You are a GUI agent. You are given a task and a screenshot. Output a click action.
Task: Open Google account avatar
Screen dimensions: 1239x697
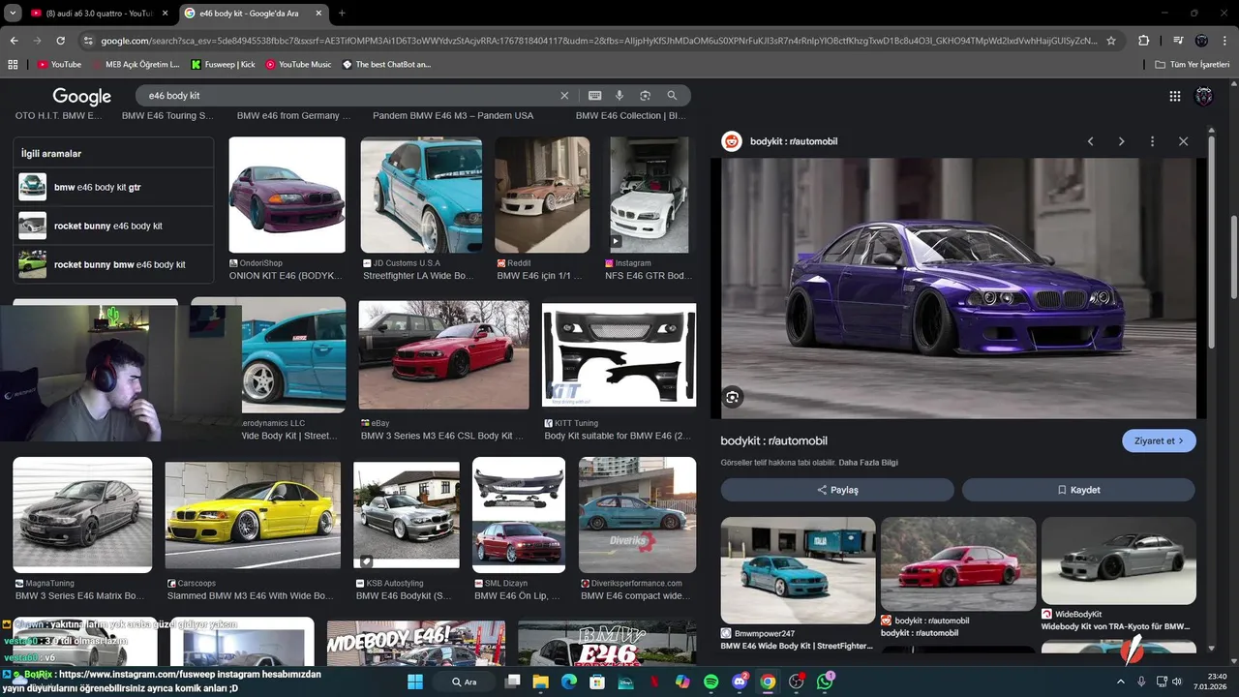(x=1204, y=96)
